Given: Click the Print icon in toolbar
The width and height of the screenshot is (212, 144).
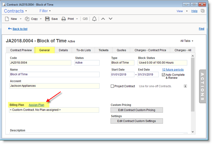Looking at the screenshot, I should tap(64, 19).
